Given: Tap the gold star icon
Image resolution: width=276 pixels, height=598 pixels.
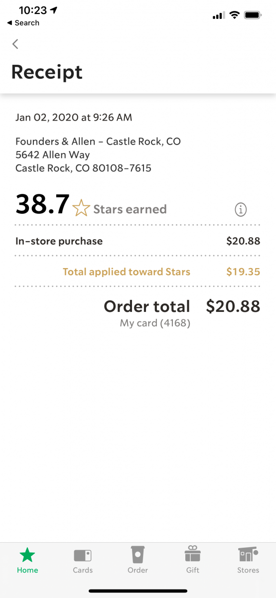Looking at the screenshot, I should click(x=81, y=208).
